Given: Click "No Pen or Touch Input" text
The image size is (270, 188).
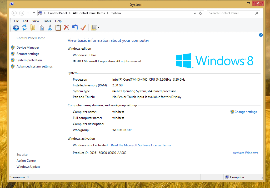Looking at the screenshot, I should 128,97.
